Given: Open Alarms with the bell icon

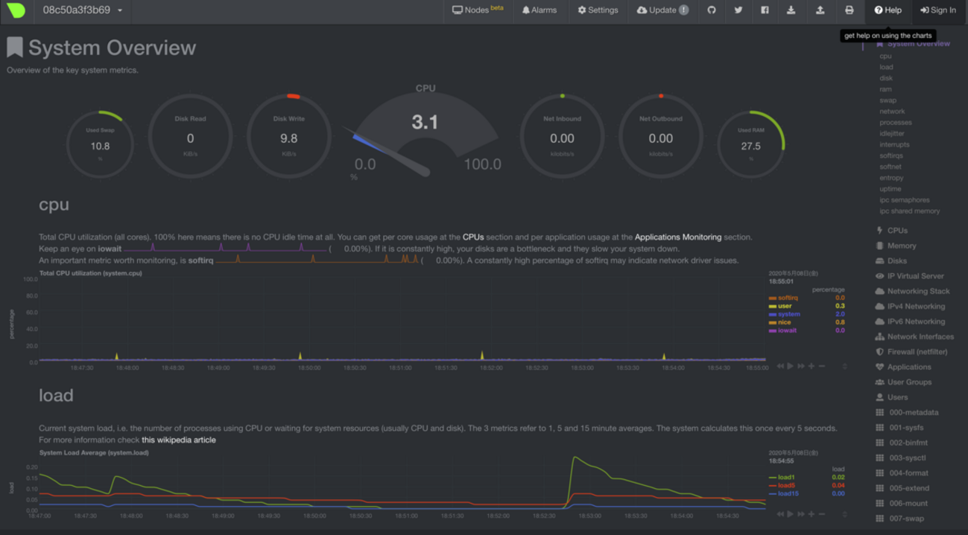Looking at the screenshot, I should 539,10.
